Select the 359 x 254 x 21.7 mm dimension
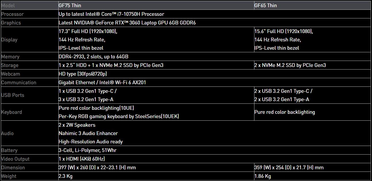The height and width of the screenshot is (181, 372). tap(289, 167)
